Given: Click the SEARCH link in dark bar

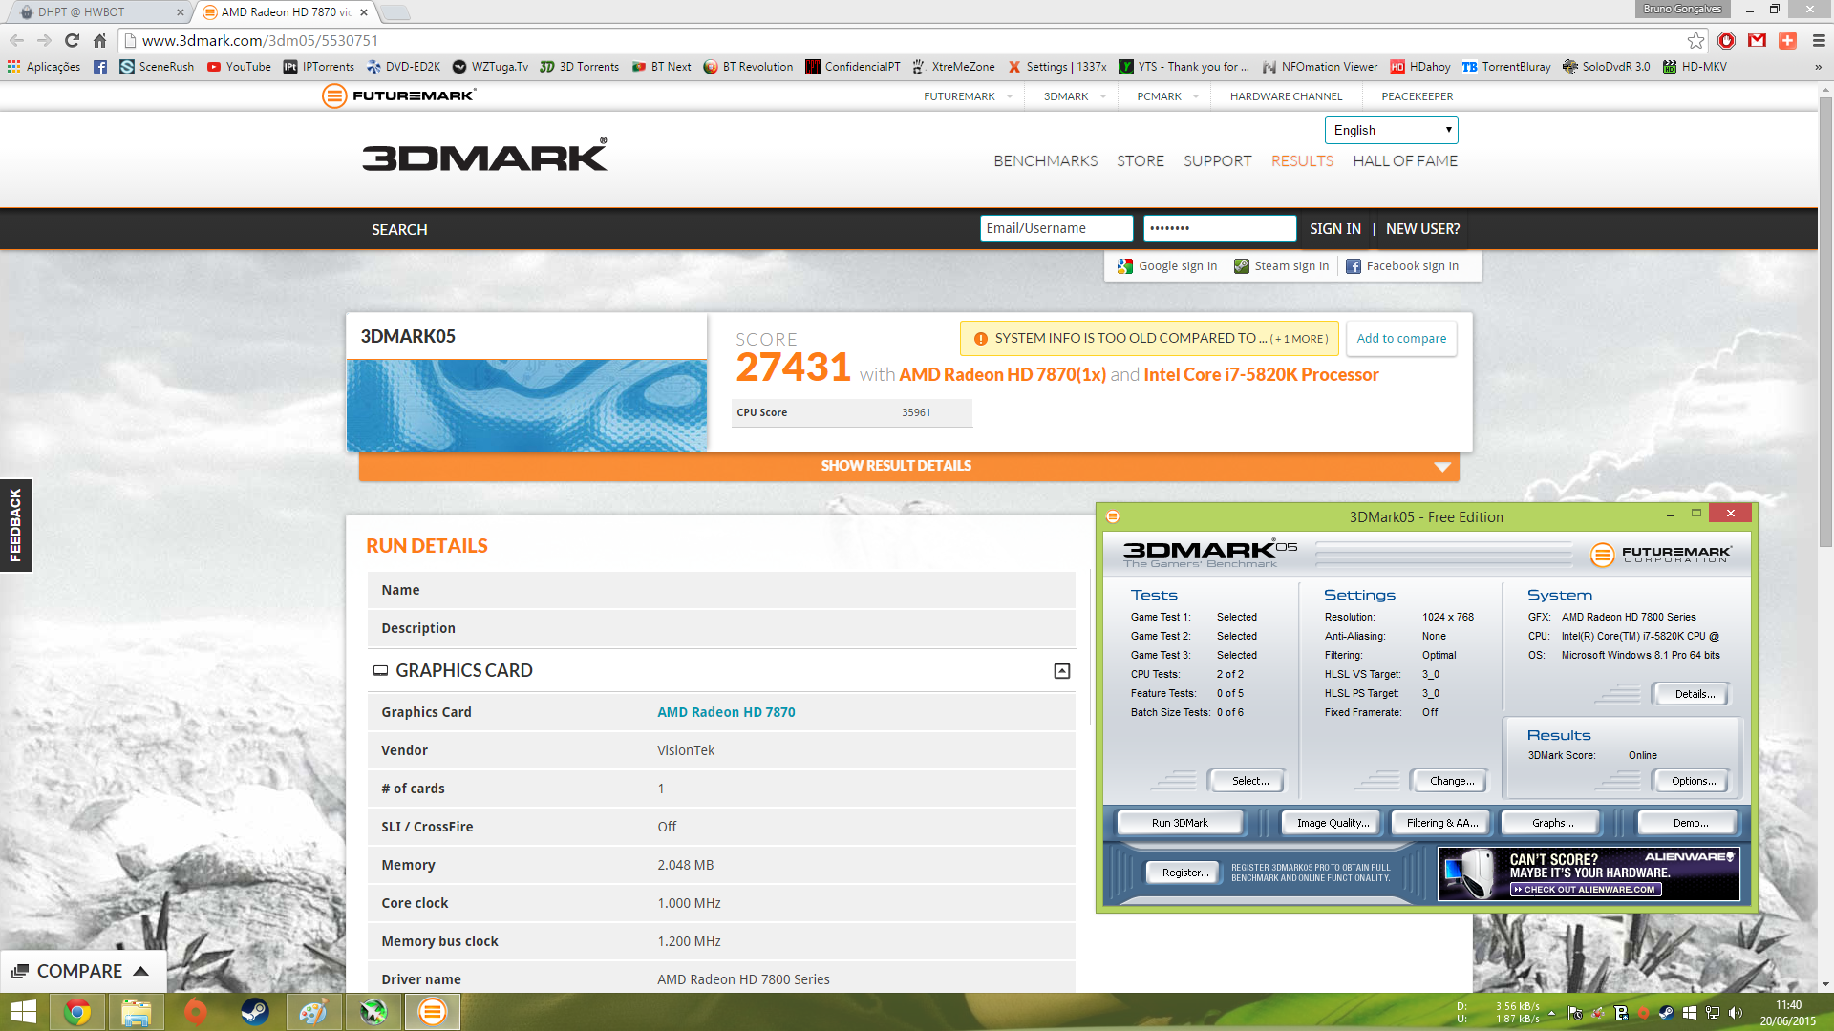Looking at the screenshot, I should click(399, 230).
